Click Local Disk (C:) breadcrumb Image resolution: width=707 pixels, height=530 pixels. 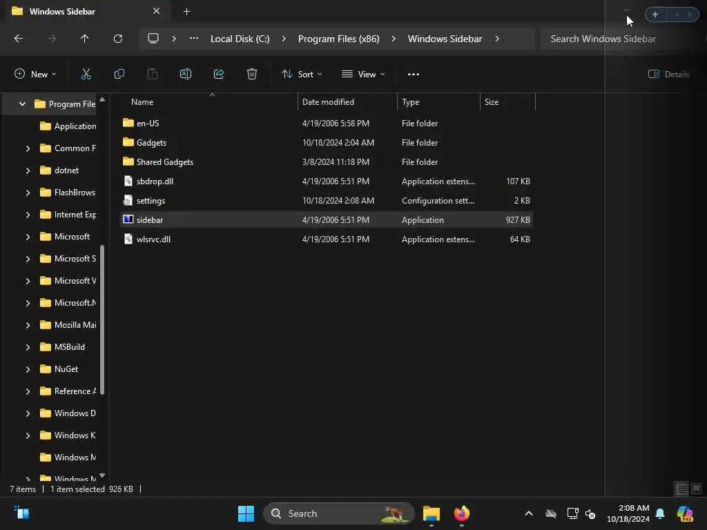tap(240, 39)
